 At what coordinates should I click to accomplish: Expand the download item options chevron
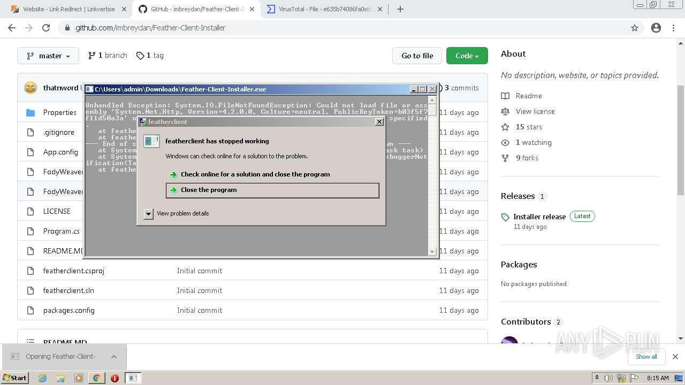pyautogui.click(x=114, y=357)
